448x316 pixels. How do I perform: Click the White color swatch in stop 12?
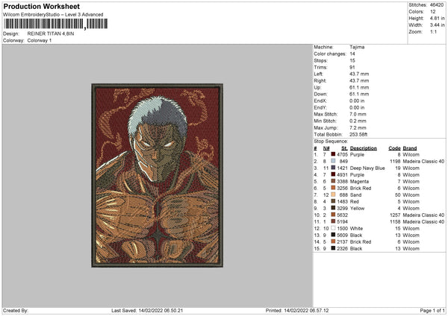332,227
